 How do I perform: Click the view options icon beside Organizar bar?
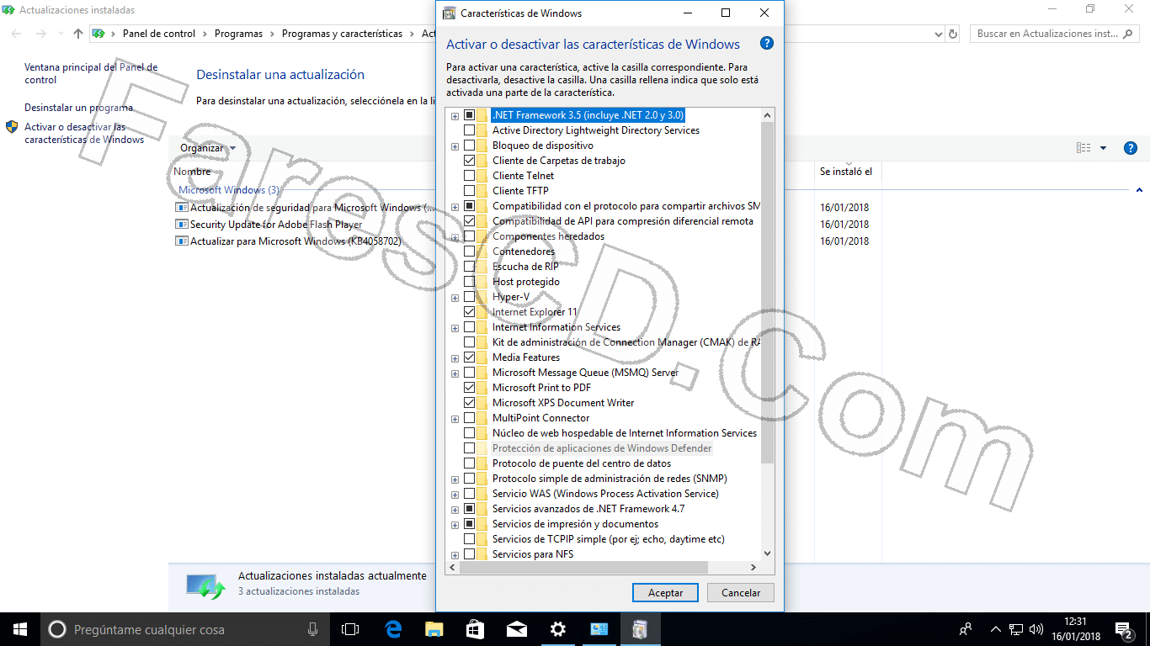click(x=1083, y=148)
